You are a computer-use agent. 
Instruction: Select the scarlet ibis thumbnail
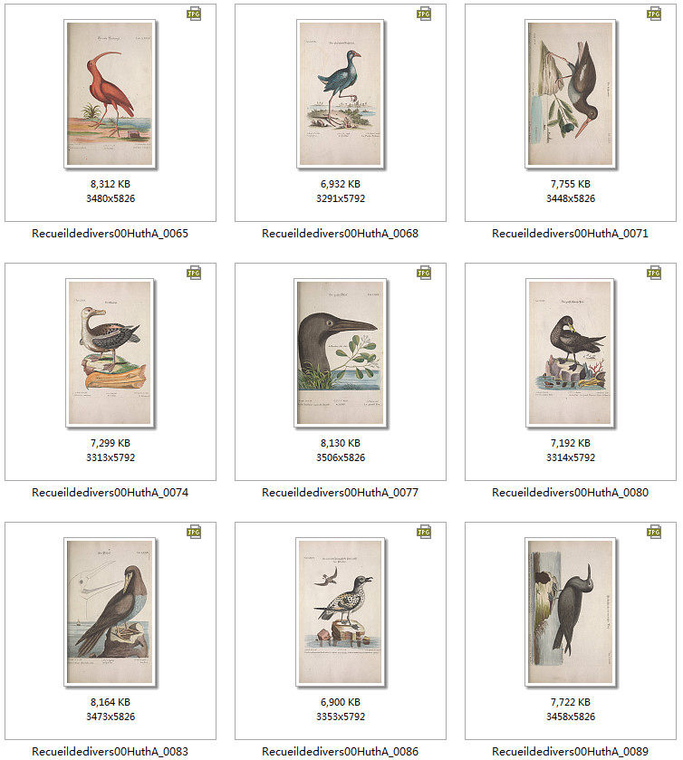point(110,93)
